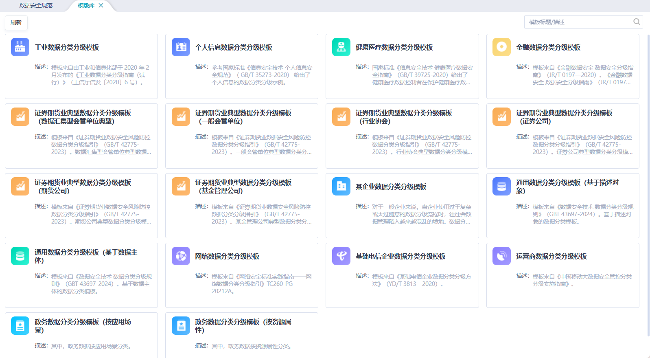The image size is (650, 358).
Task: Open the 证券期货业典型数据分类分级模板 (证券公司) title
Action: (x=564, y=117)
